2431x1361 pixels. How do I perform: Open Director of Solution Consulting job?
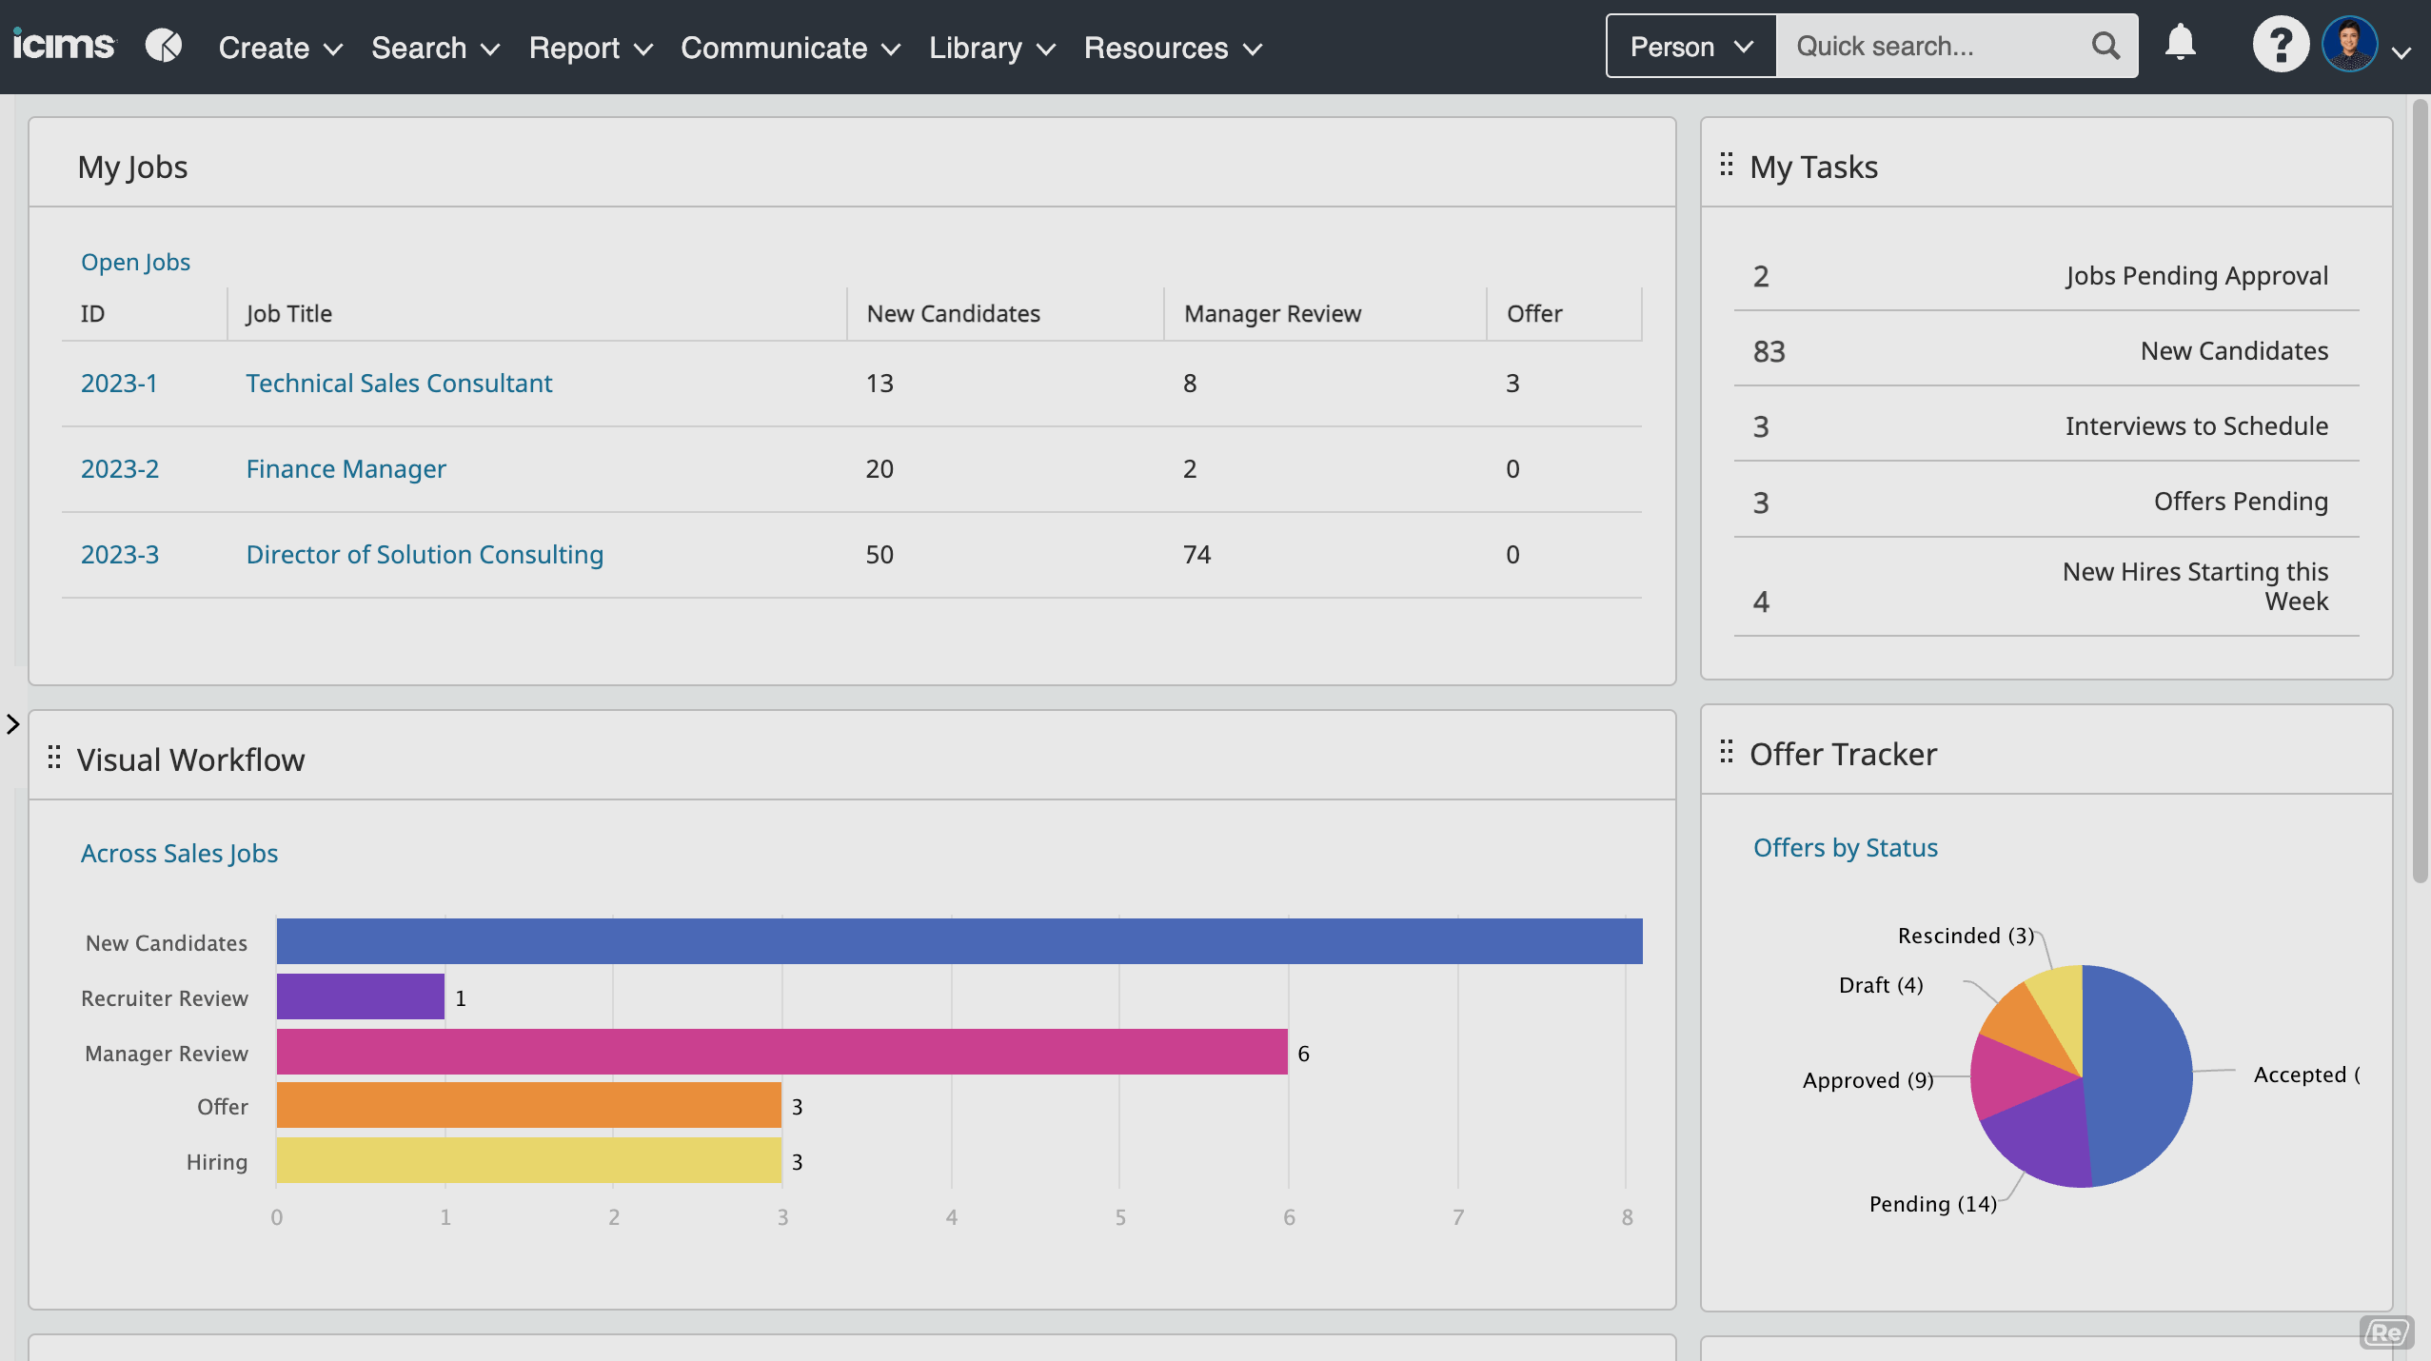(x=425, y=554)
